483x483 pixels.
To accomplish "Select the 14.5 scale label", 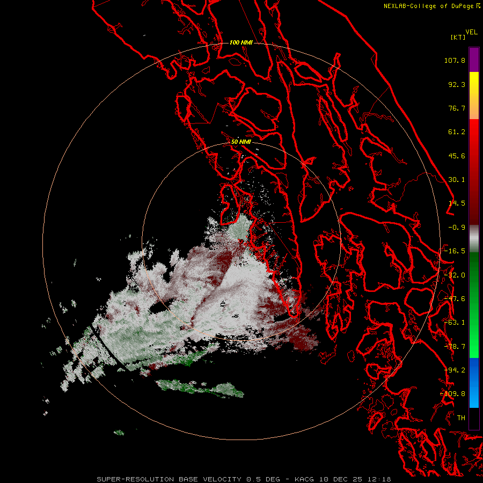I will [457, 203].
